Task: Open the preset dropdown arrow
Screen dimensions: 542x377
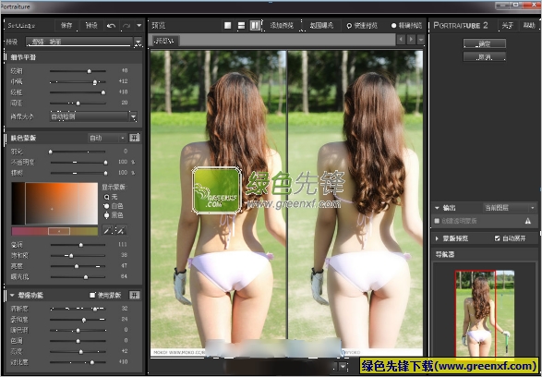Action: pyautogui.click(x=138, y=43)
